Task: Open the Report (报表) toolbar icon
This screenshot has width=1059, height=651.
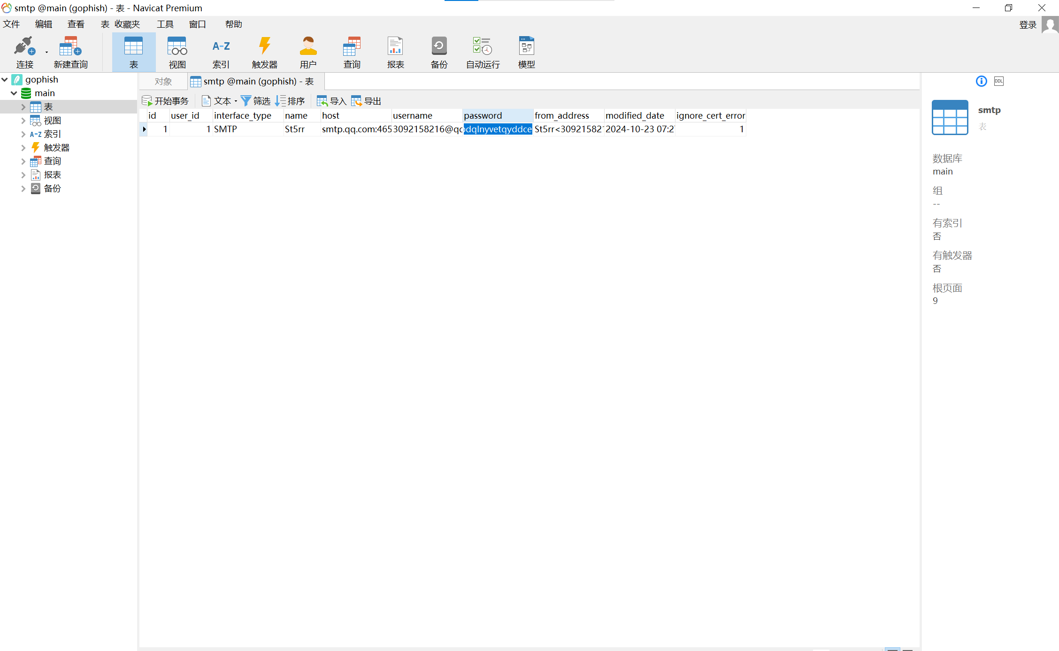Action: pyautogui.click(x=395, y=53)
